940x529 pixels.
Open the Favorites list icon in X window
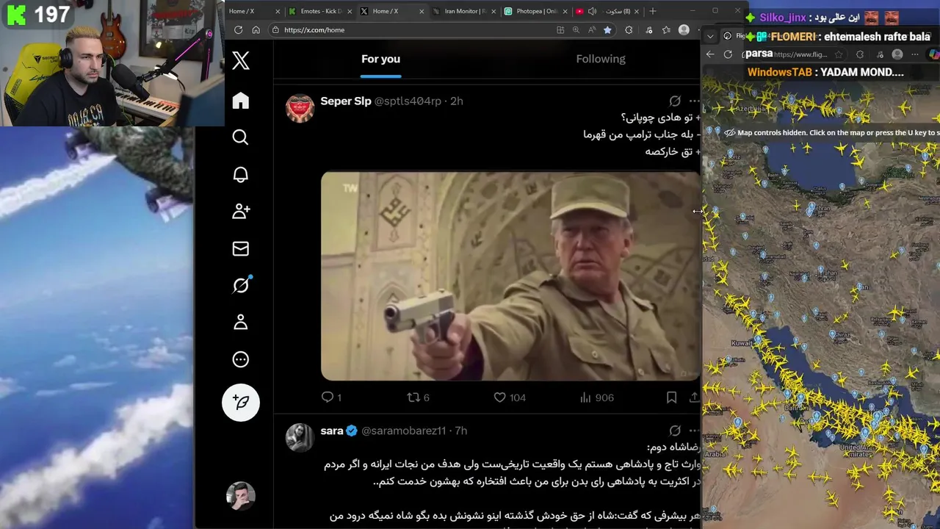point(666,30)
